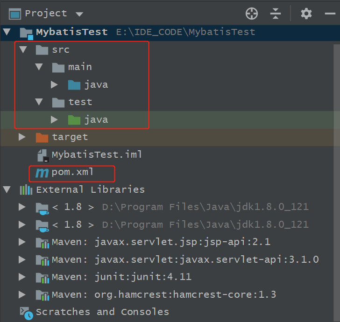Collapse the MybatisTest root module
The width and height of the screenshot is (340, 322).
click(x=7, y=32)
